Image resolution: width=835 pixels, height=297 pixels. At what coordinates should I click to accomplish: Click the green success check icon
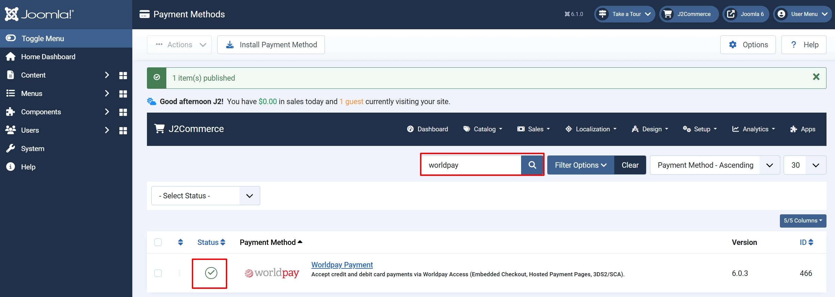pyautogui.click(x=157, y=78)
